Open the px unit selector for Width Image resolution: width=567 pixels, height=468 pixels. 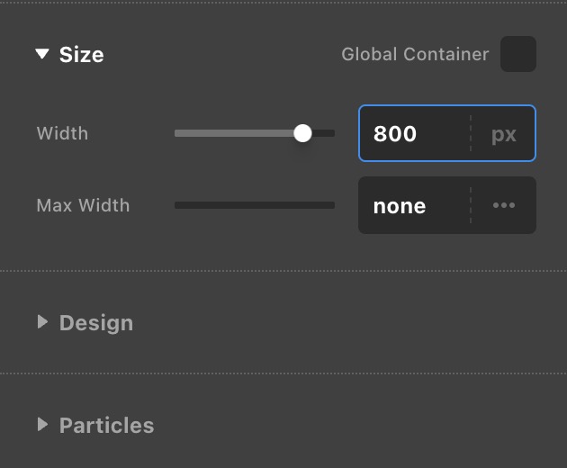pyautogui.click(x=504, y=134)
